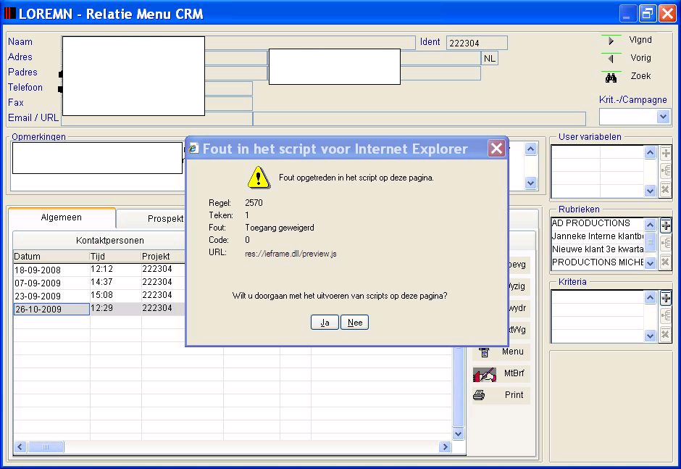Viewport: 681px width, 469px height.
Task: Add a Rubrieken entry with plus icon
Action: (665, 225)
